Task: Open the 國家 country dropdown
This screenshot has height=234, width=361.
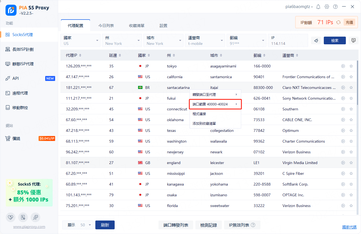Action: (80, 40)
